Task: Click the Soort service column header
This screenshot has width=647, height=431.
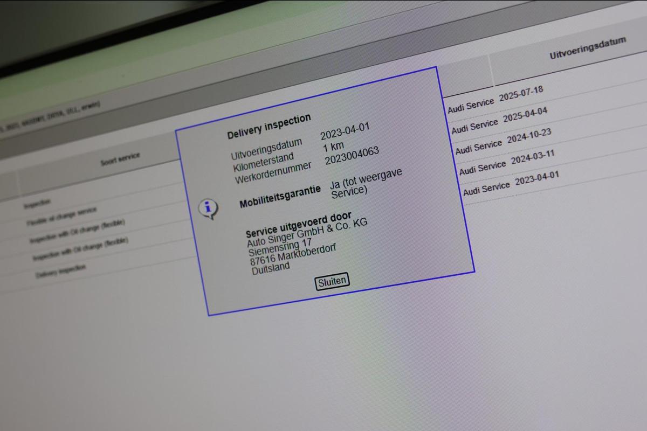Action: pyautogui.click(x=120, y=158)
